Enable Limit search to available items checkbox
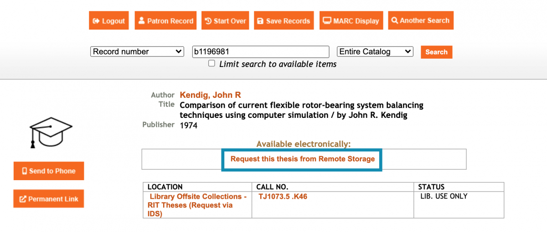 (212, 64)
